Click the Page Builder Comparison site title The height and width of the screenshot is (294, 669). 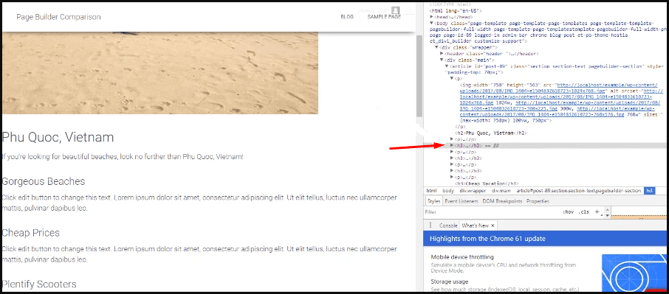click(58, 17)
